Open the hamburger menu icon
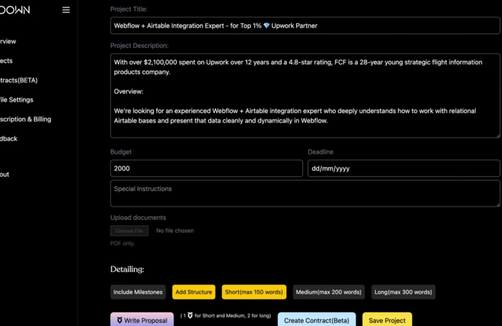This screenshot has height=326, width=502. pyautogui.click(x=66, y=10)
